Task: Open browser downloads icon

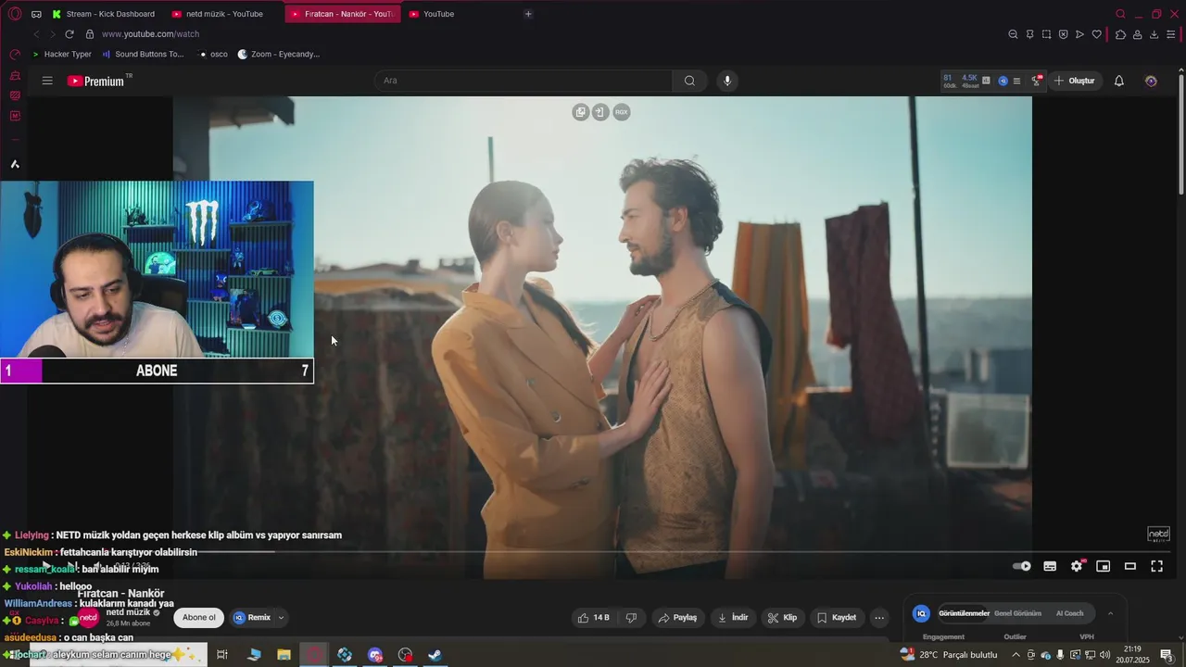Action: pos(1154,34)
